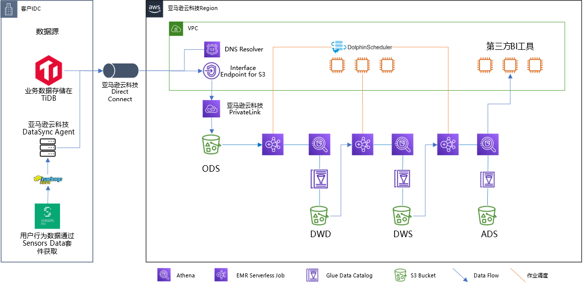Click the "DolphinScheduler" text label
Screen dimensions: 585x287
(x=369, y=47)
